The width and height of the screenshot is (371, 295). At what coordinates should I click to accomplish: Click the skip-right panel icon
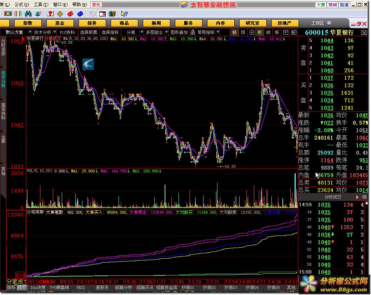click(x=294, y=32)
